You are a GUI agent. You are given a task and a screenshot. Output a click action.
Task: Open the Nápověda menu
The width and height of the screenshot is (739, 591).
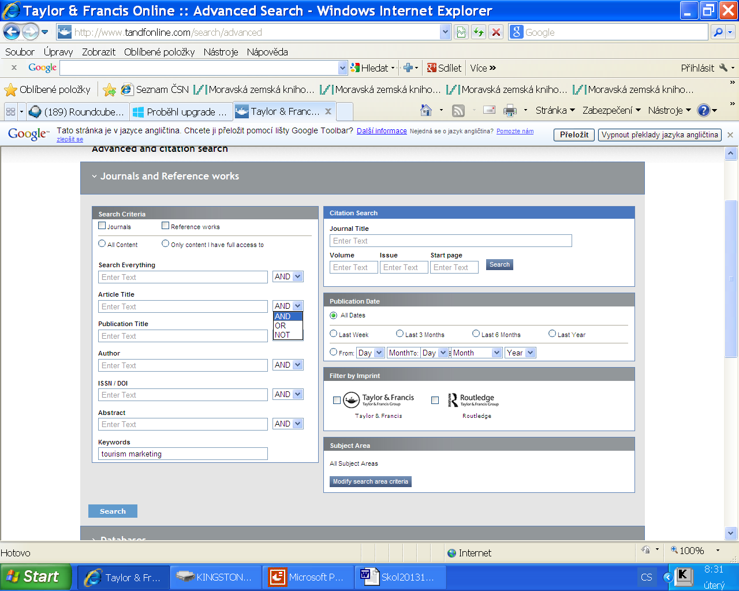click(267, 52)
